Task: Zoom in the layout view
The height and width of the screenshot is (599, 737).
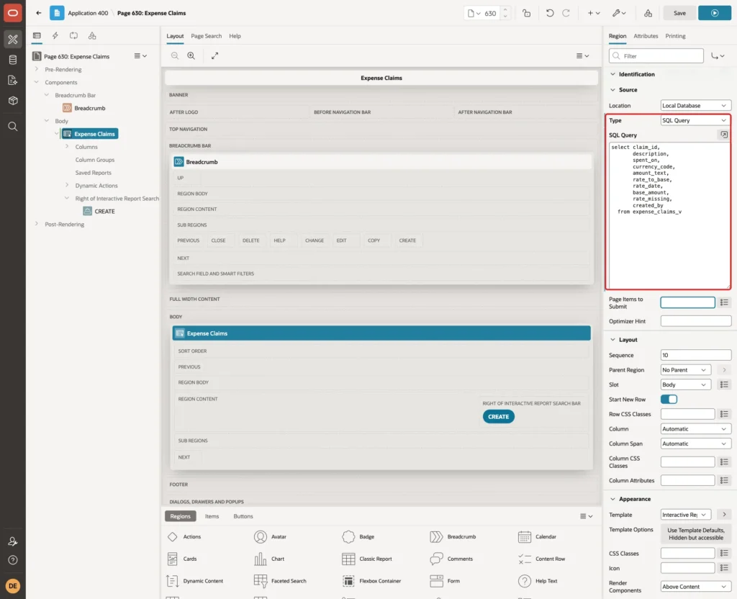Action: click(x=191, y=55)
